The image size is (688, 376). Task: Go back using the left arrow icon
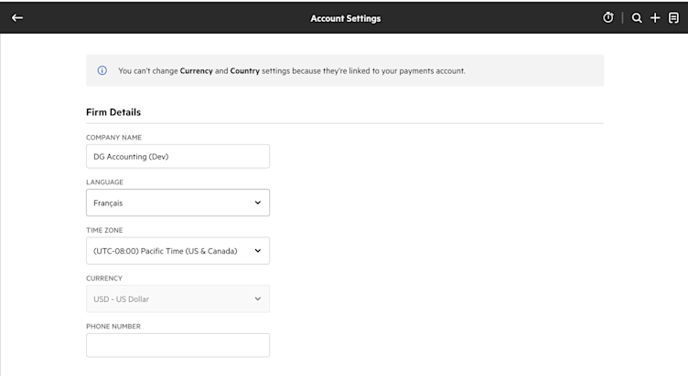pyautogui.click(x=17, y=18)
